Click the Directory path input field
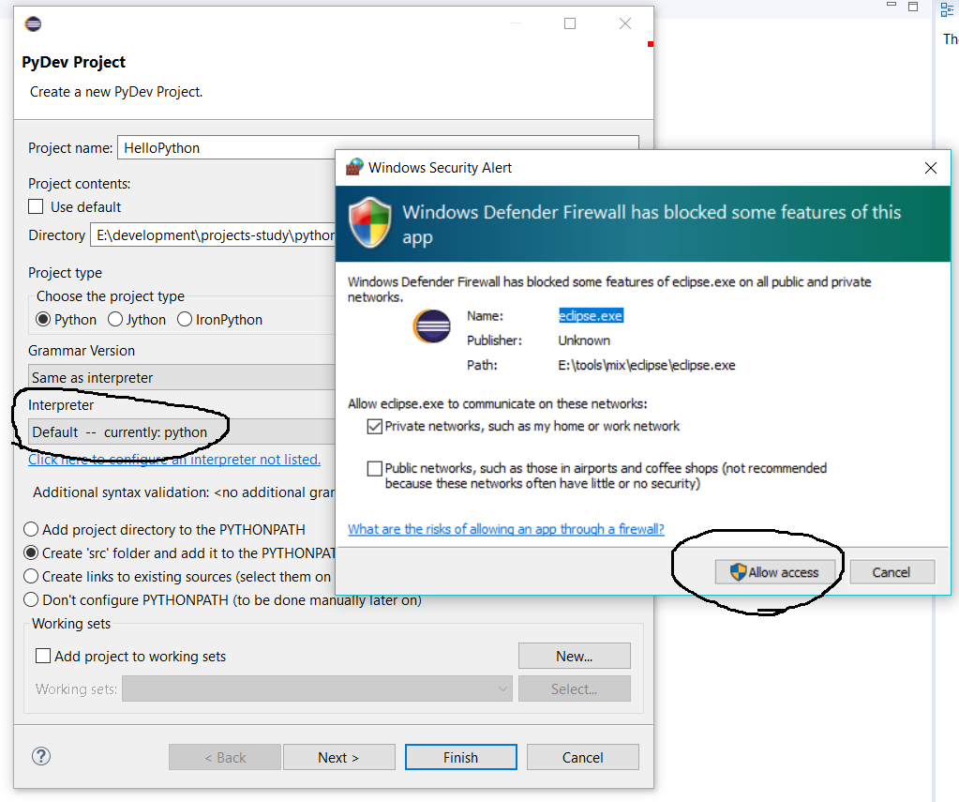The height and width of the screenshot is (802, 959). tap(213, 235)
